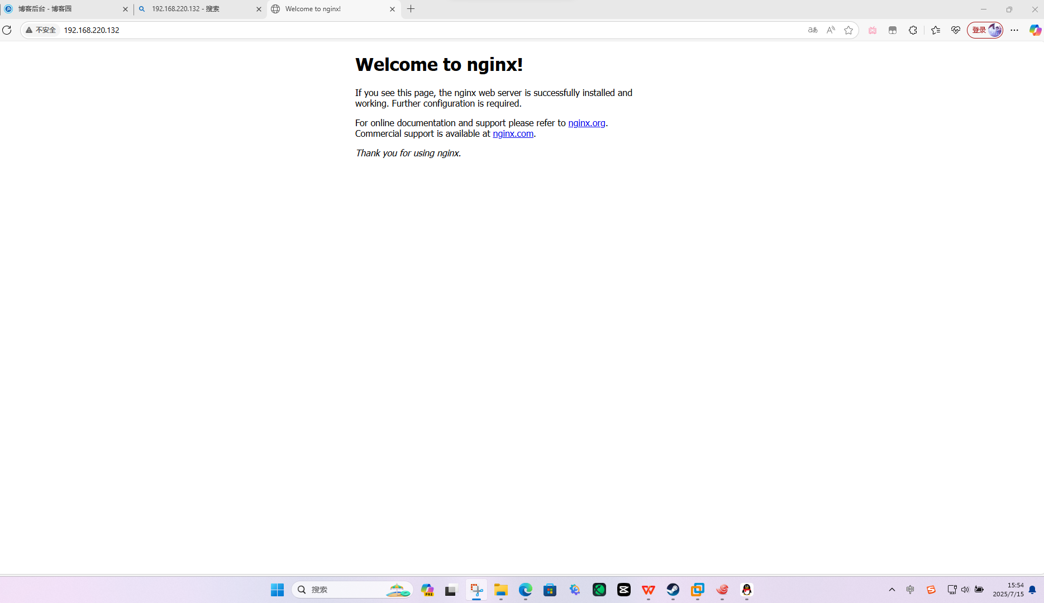Open Browser essentials heartbeat icon

click(x=956, y=30)
